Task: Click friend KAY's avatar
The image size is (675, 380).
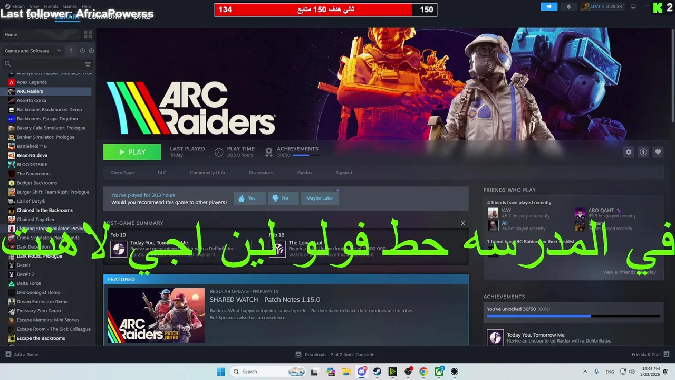Action: 493,213
